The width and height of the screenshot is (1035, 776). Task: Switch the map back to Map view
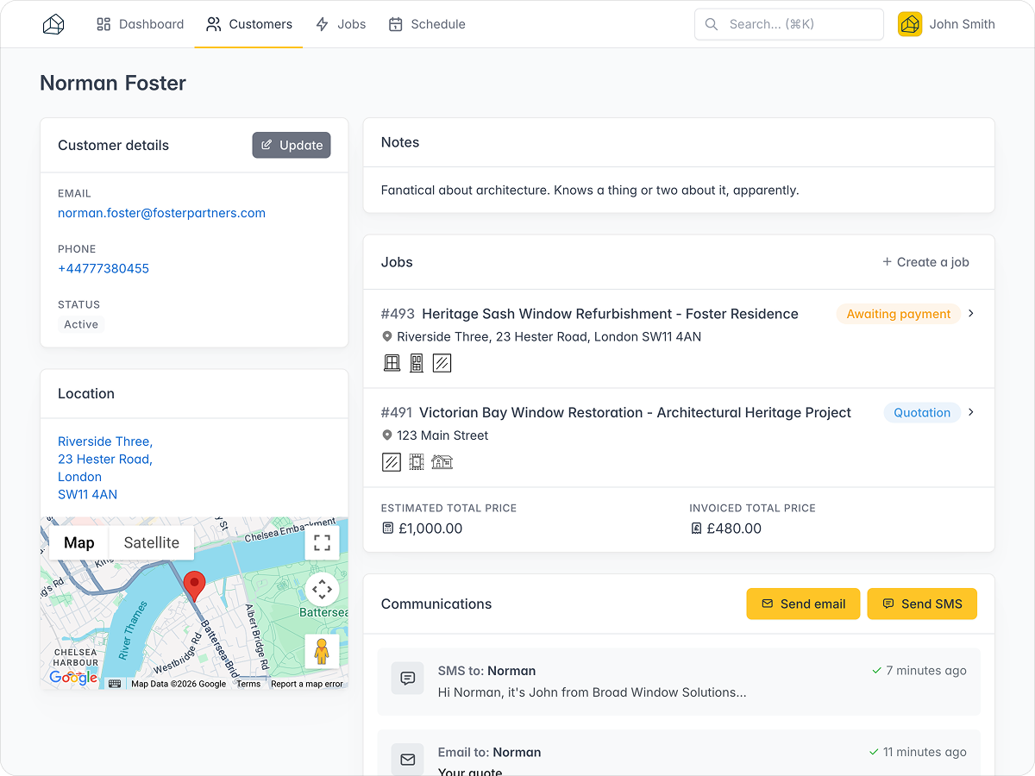point(78,542)
